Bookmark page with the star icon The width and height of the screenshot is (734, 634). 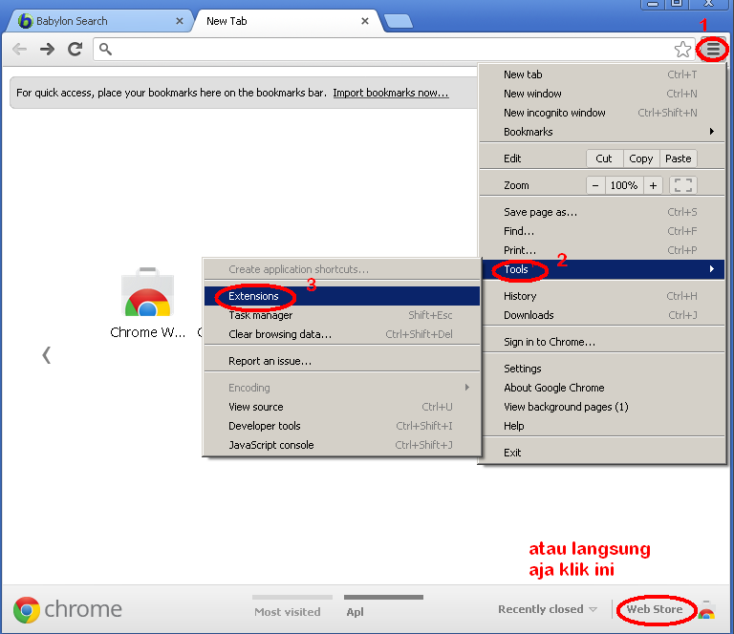click(682, 49)
